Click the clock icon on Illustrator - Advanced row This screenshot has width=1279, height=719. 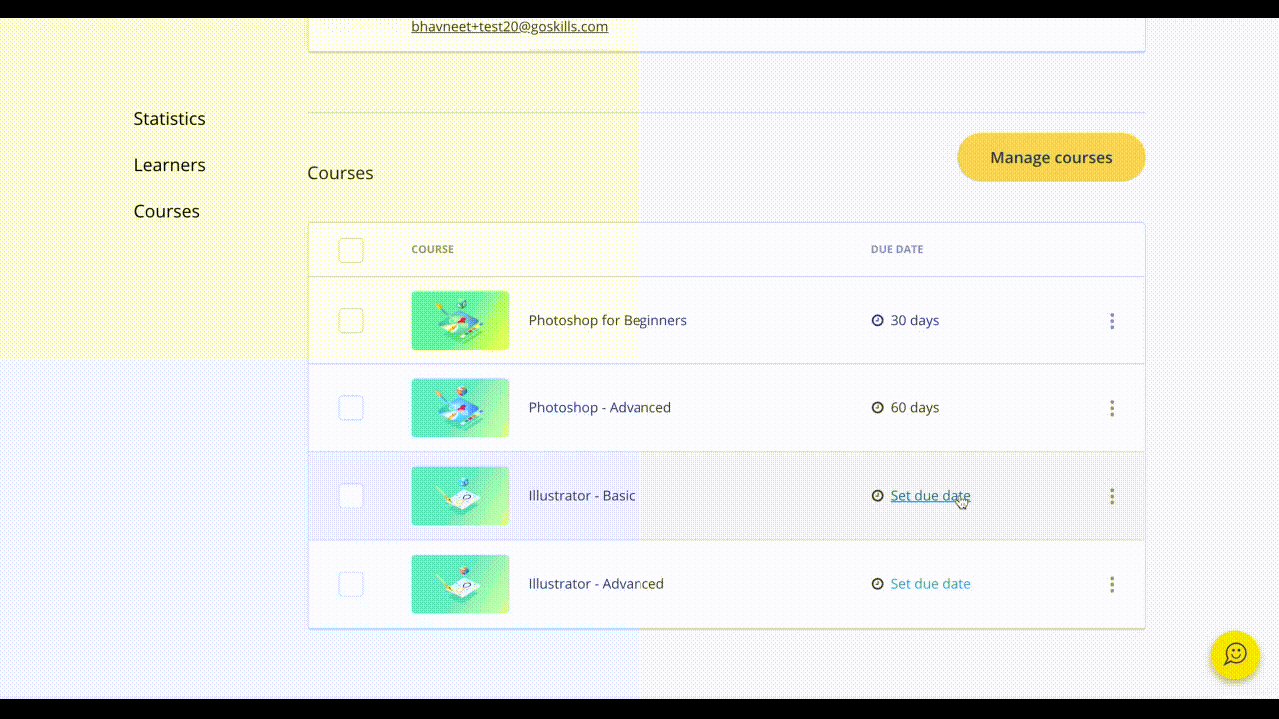tap(877, 583)
